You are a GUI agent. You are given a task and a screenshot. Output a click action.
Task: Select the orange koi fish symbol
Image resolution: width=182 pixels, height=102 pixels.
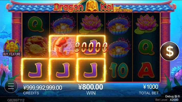click(63, 46)
